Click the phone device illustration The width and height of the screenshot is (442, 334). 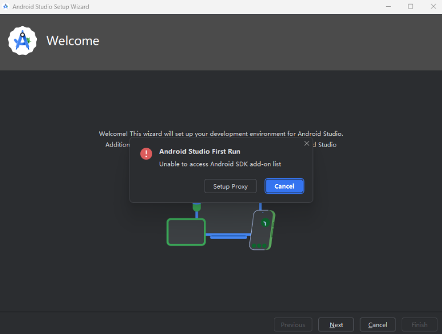[262, 229]
